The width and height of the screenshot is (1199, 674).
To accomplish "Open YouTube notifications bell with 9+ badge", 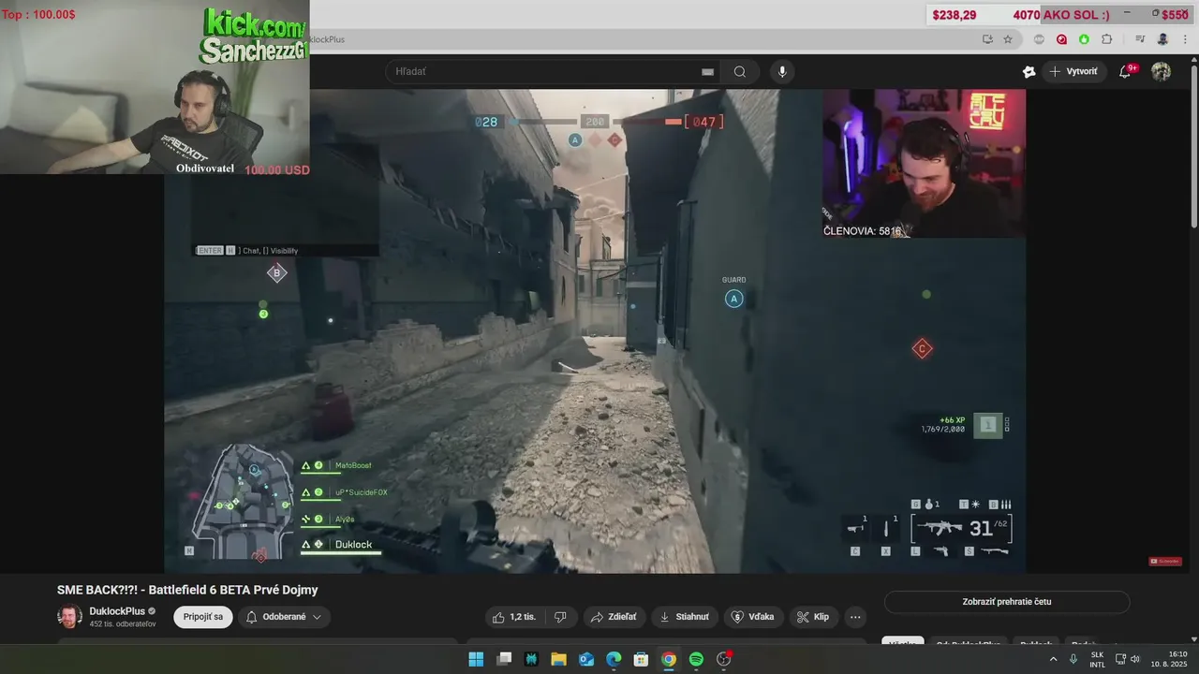I will pos(1126,71).
